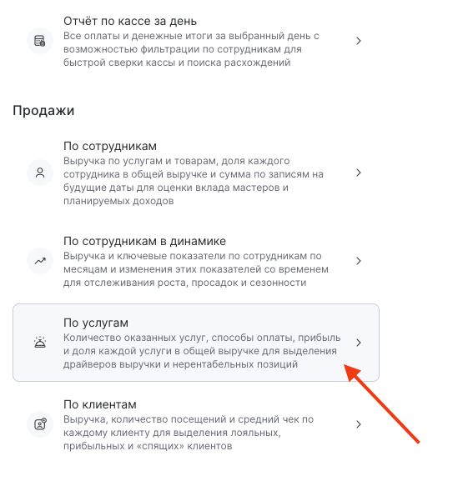Click the По клиентам description text
Screen dimensions: 468x481
tap(189, 433)
